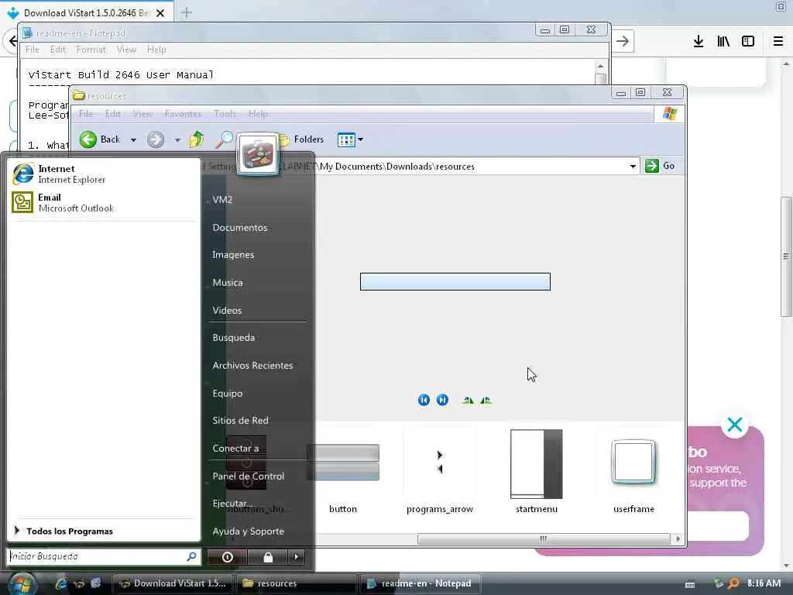
Task: Open browser hamburger menu
Action: pyautogui.click(x=778, y=42)
